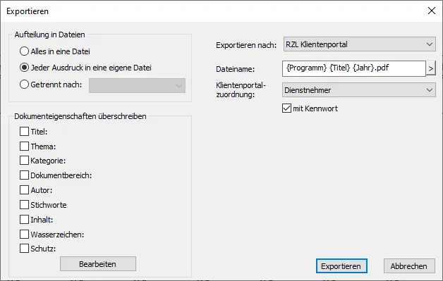This screenshot has height=281, width=443.
Task: Tick the Kategorie checkbox
Action: coord(24,161)
